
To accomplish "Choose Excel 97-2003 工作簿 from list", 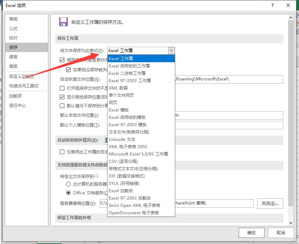I will 130,80.
